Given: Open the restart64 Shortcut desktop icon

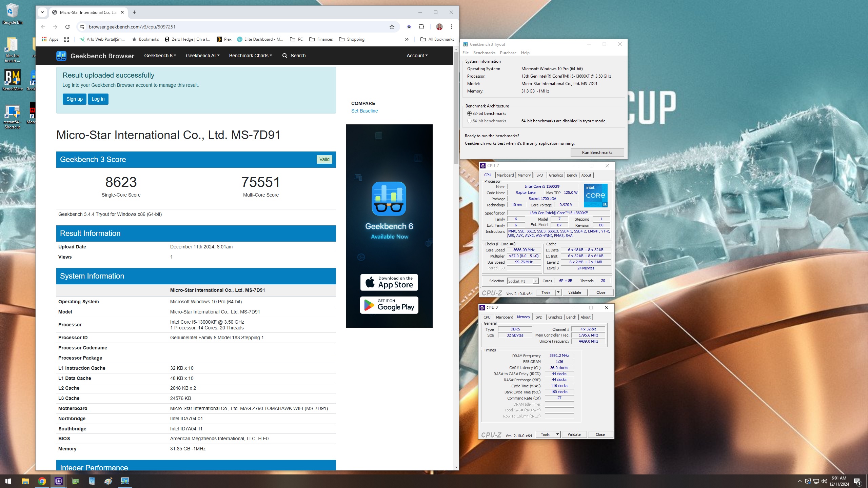Looking at the screenshot, I should [x=12, y=117].
